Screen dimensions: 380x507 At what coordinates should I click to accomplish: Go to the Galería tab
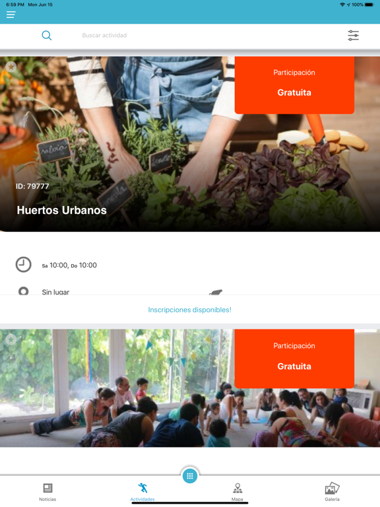point(332,492)
